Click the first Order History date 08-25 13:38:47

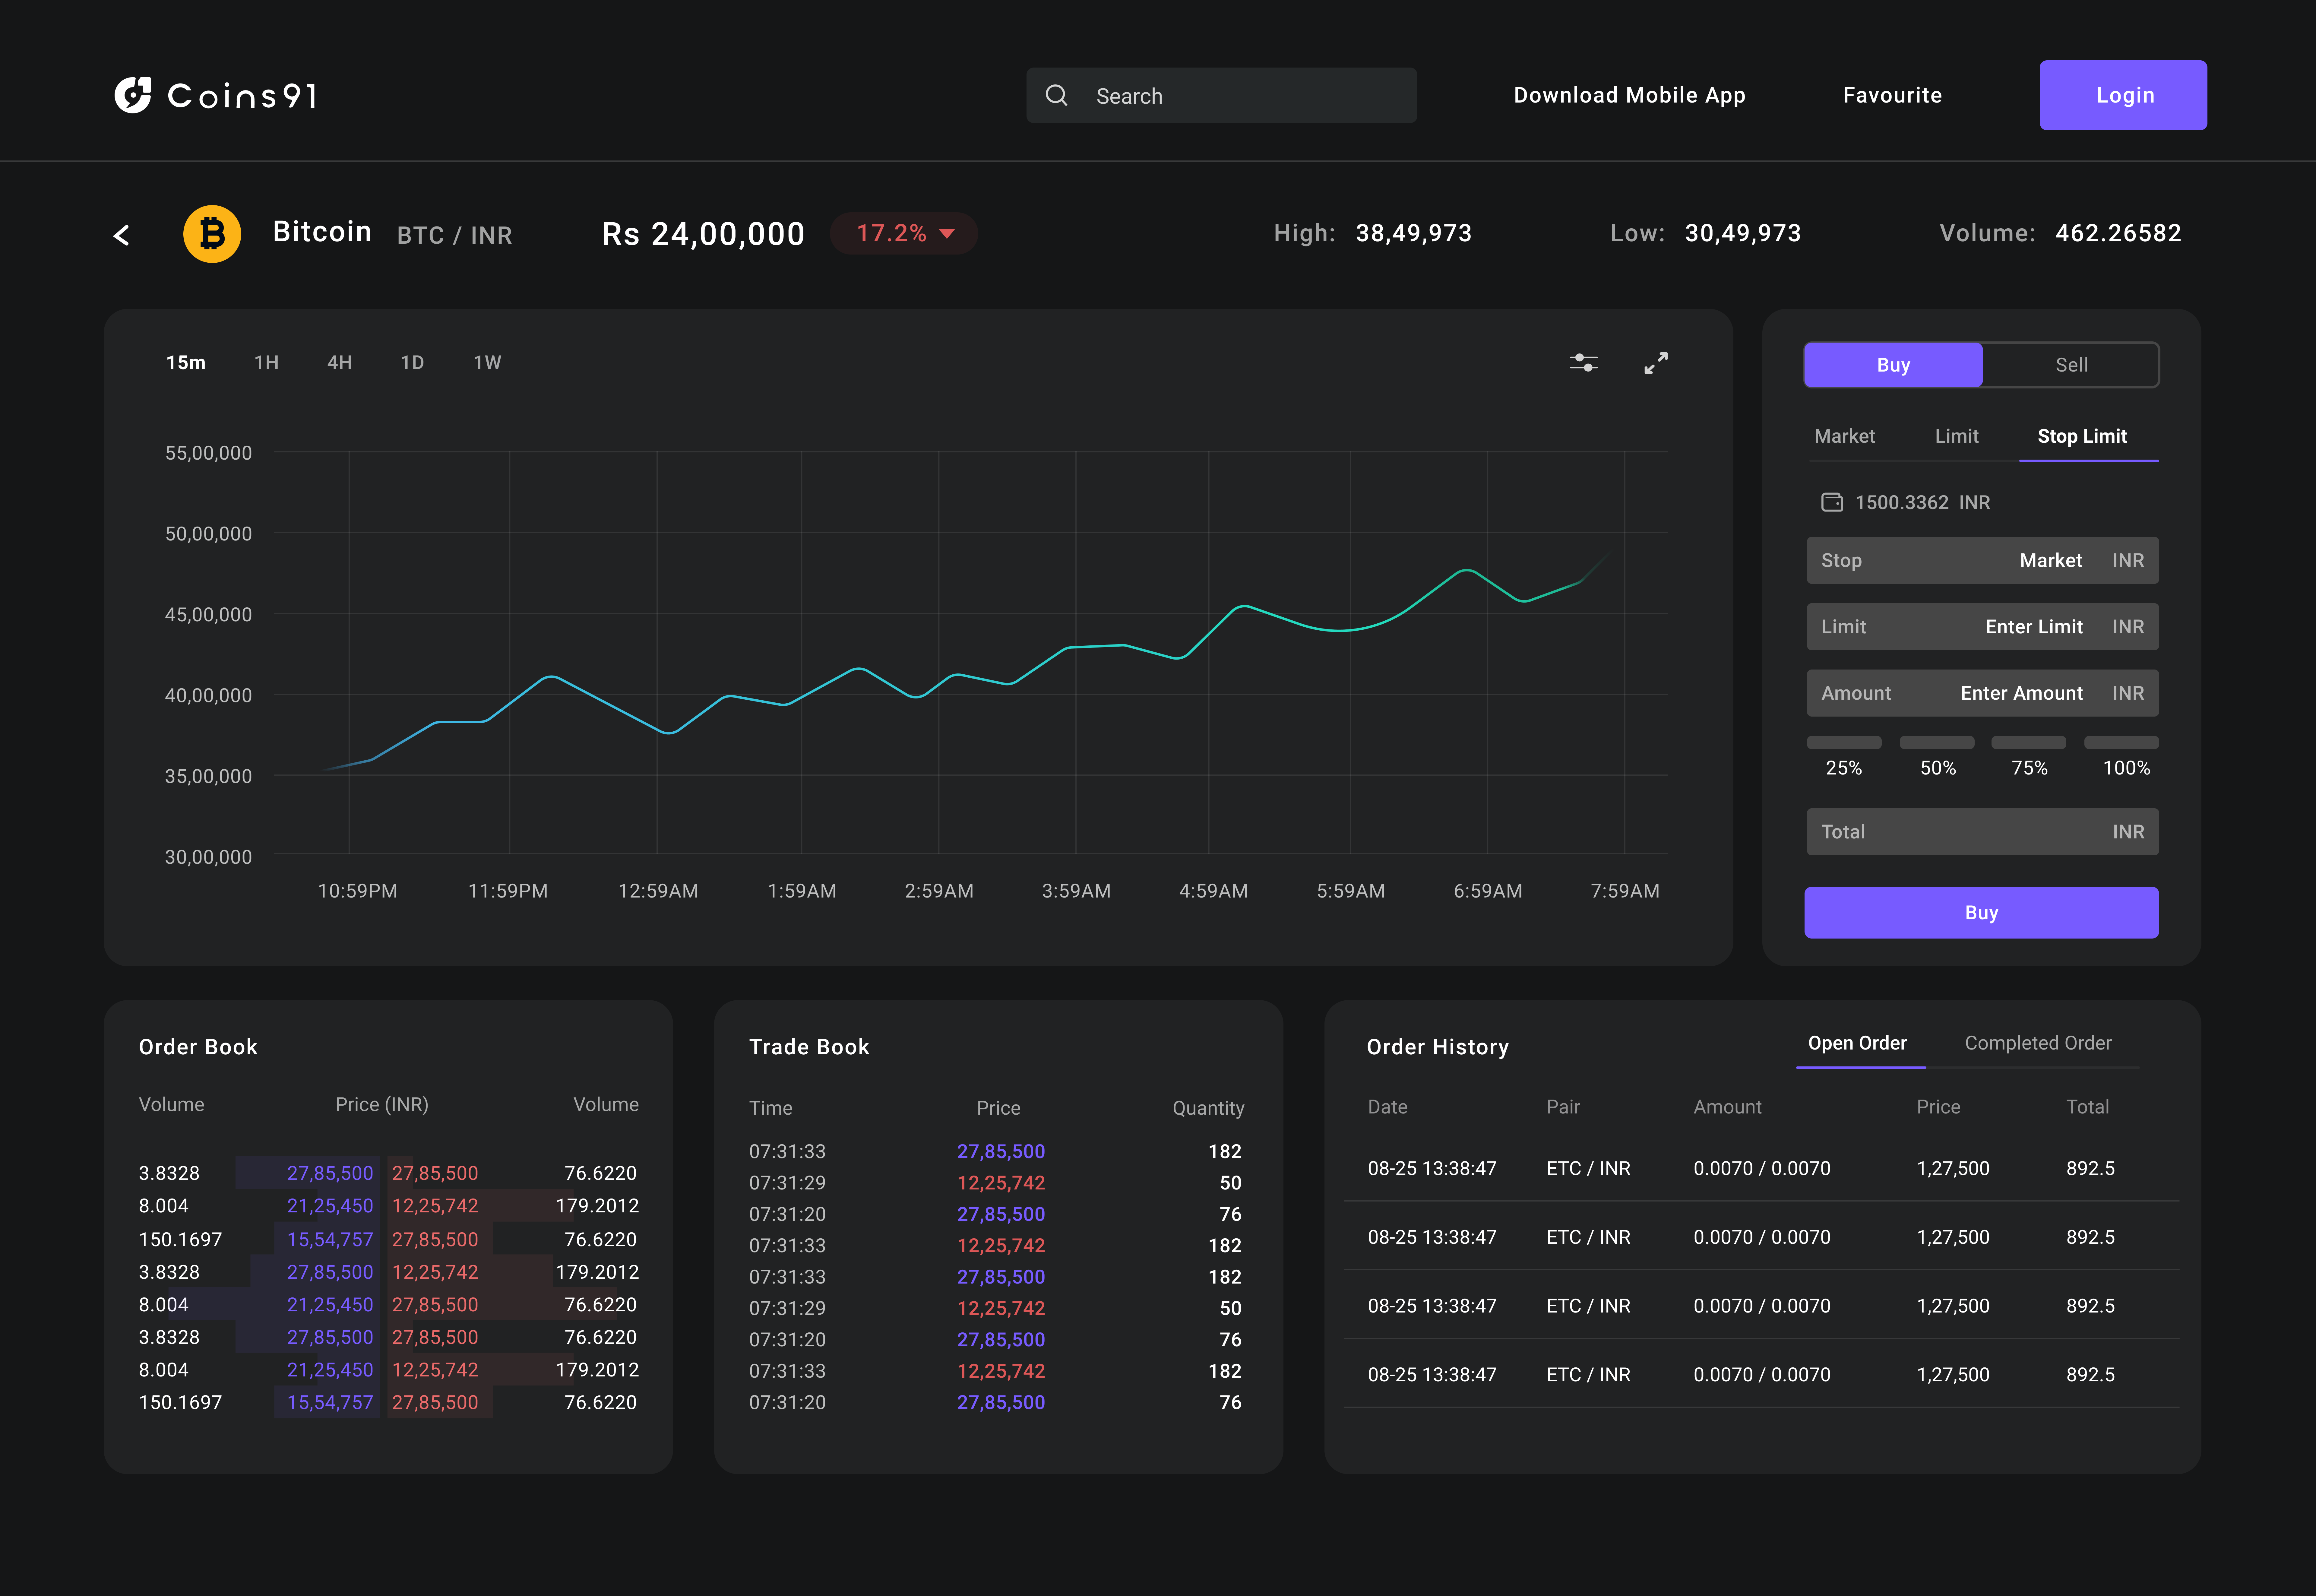click(x=1432, y=1168)
